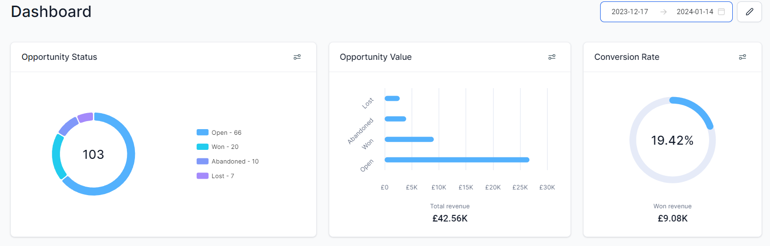Toggle Won series in status legend

[218, 147]
